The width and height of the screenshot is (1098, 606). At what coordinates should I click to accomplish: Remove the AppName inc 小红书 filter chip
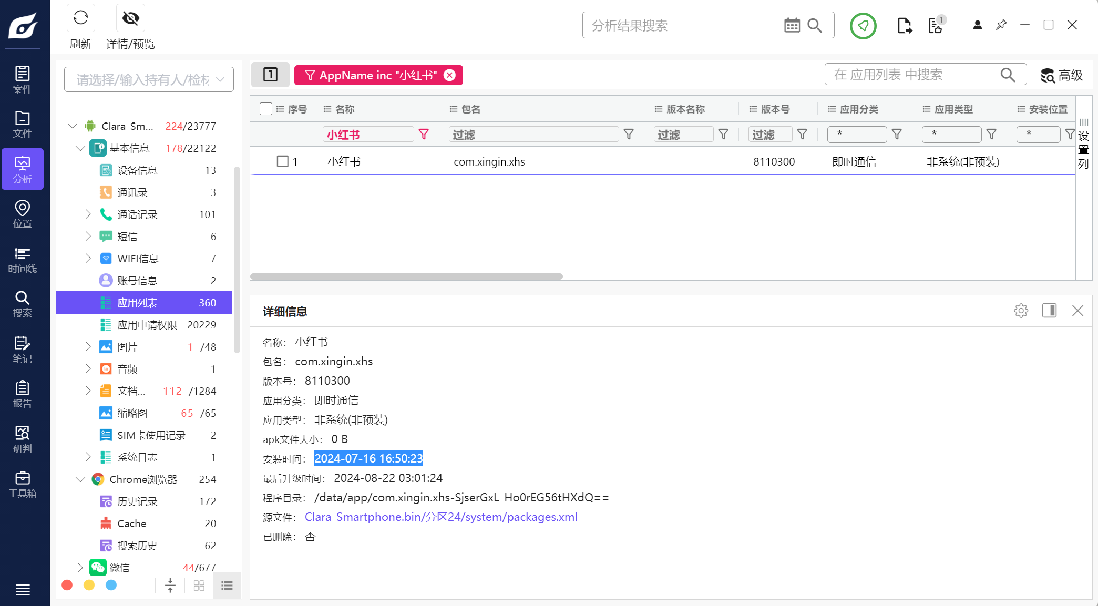[x=450, y=75]
